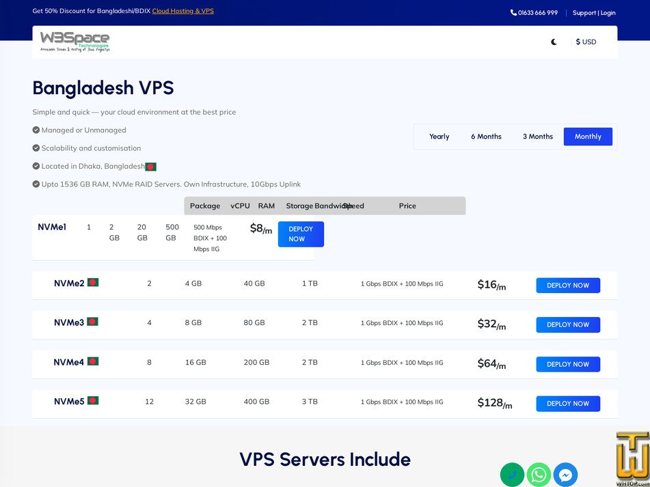Deploy the NVMe1 plan
This screenshot has width=650, height=487.
click(x=301, y=234)
